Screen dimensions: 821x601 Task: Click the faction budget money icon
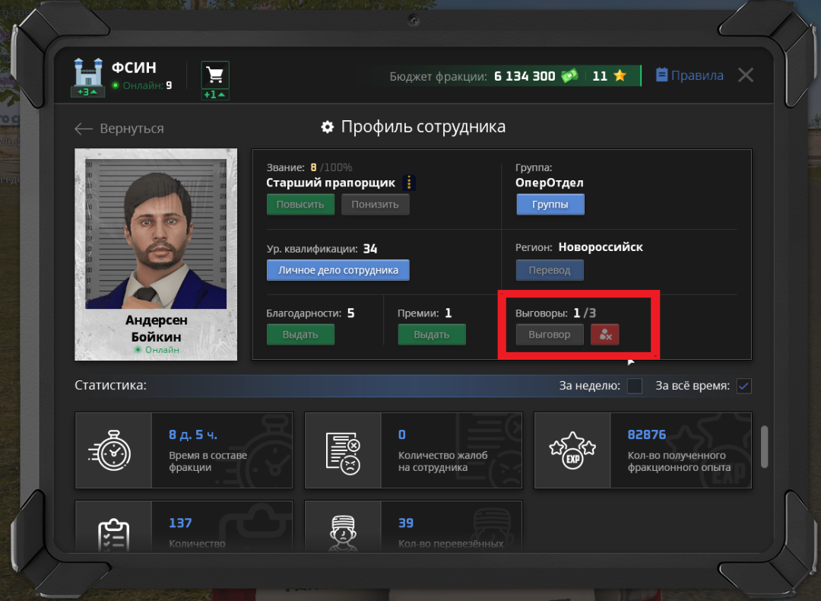[x=569, y=76]
